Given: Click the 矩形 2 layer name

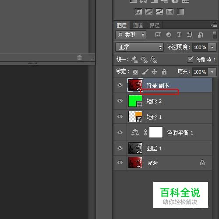Looking at the screenshot, I should (x=154, y=101).
